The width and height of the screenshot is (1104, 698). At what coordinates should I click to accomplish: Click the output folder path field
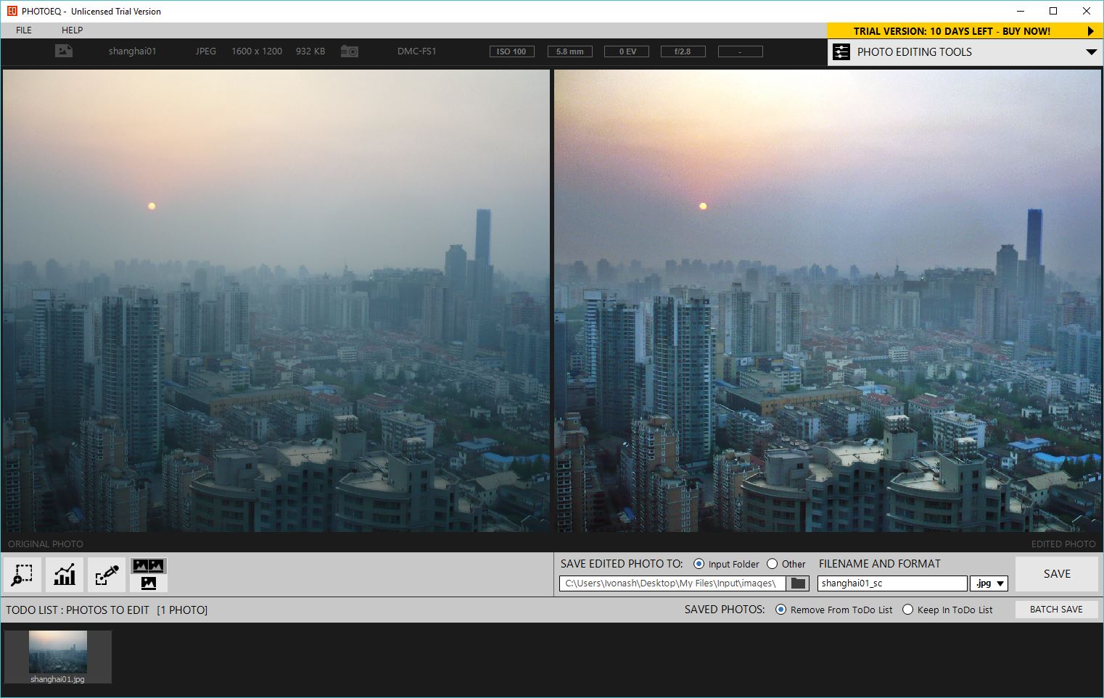pos(672,583)
